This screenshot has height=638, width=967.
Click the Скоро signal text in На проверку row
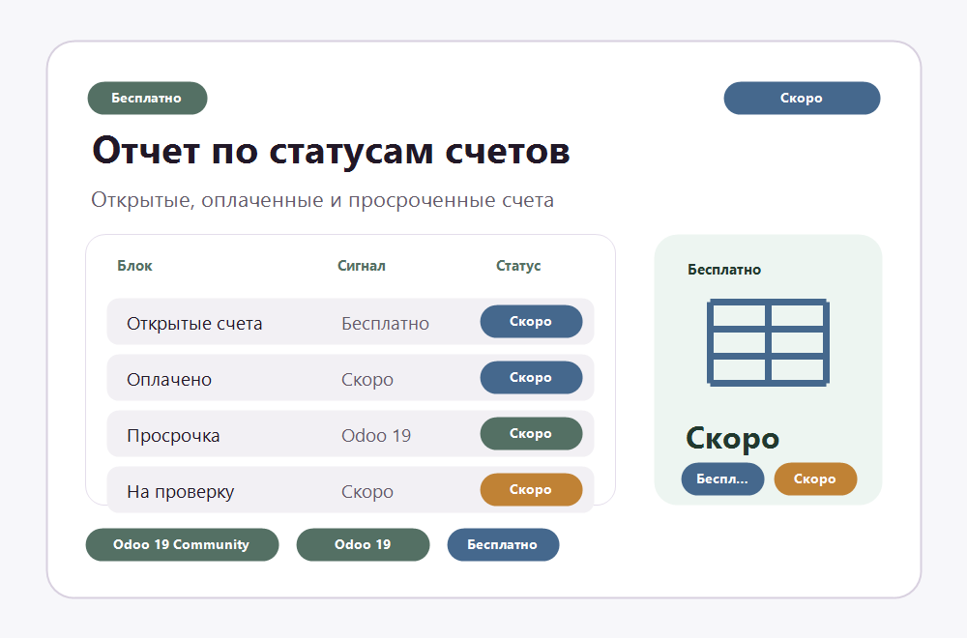click(x=367, y=492)
